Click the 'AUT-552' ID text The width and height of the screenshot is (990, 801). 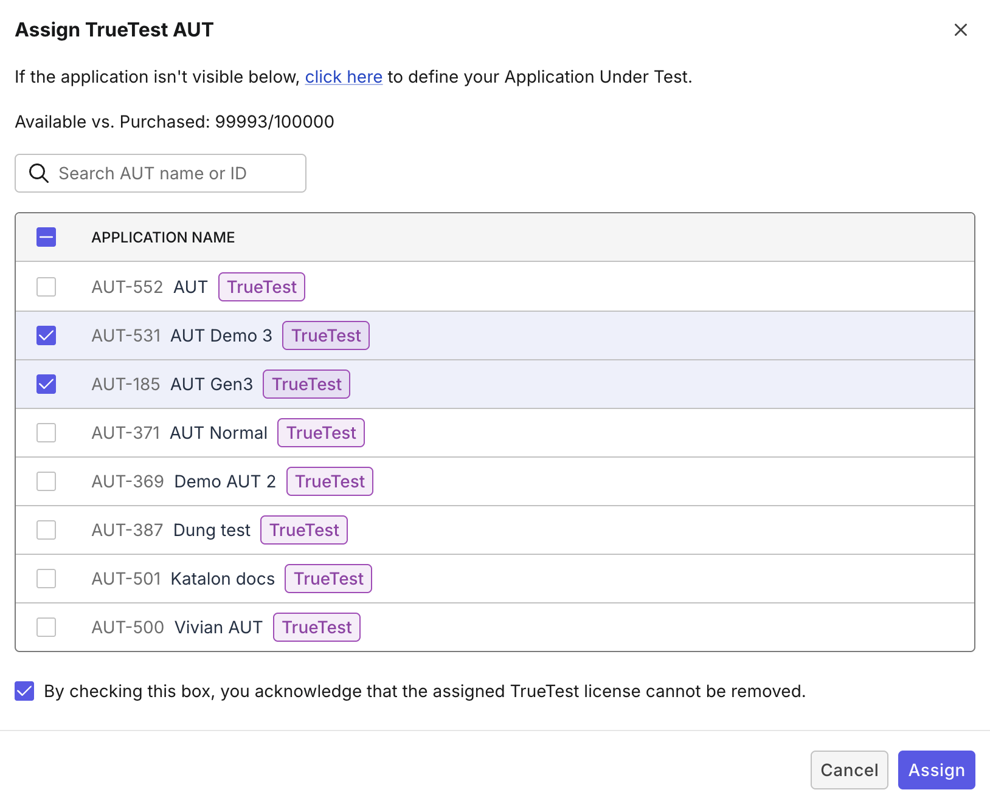127,287
